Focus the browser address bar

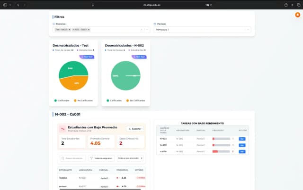click(152, 5)
